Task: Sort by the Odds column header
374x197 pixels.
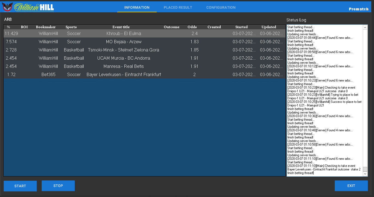Action: (x=192, y=27)
